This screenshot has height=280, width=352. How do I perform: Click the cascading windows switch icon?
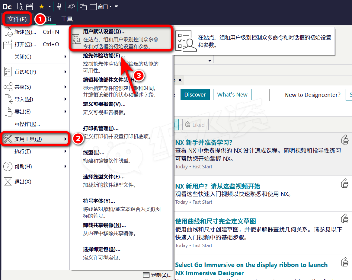(83, 6)
